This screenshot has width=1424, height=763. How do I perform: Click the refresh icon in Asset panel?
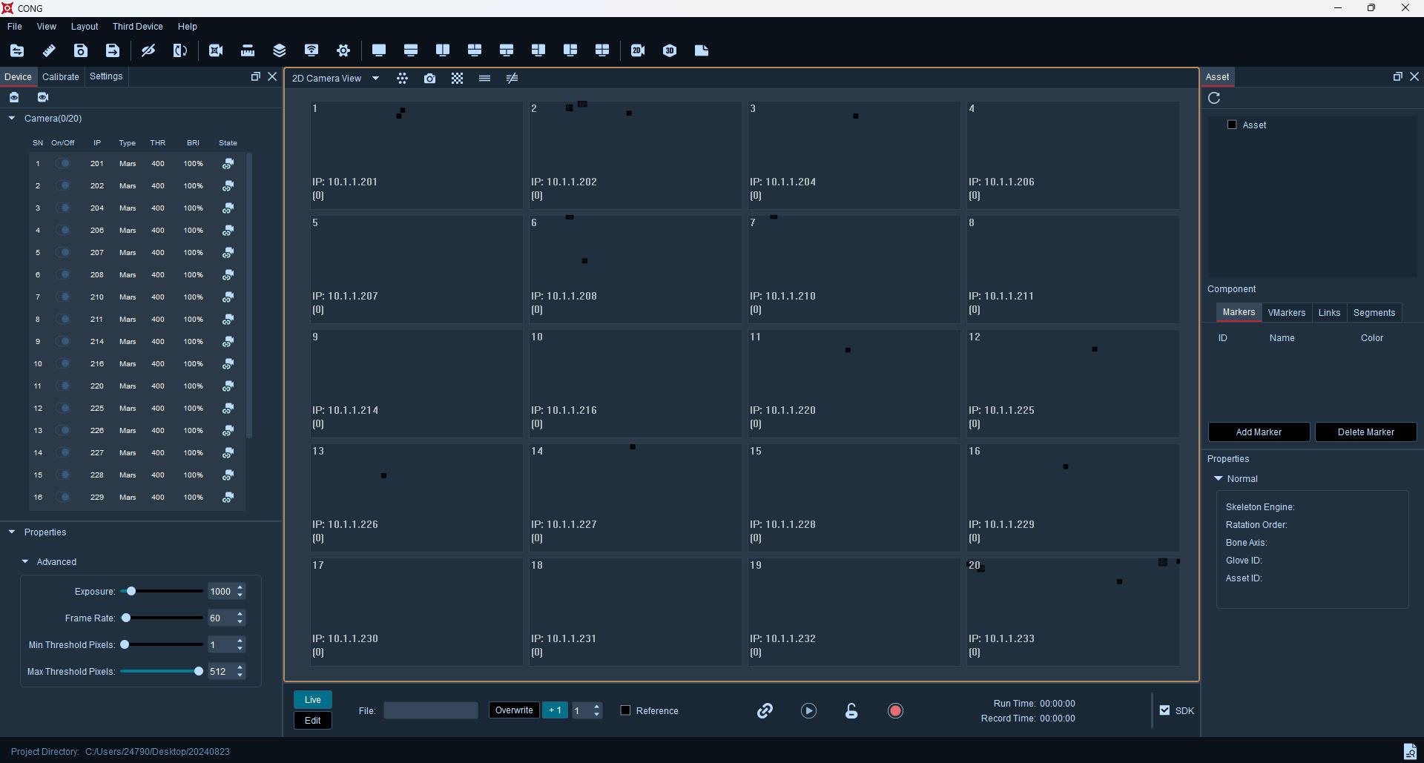pos(1214,98)
